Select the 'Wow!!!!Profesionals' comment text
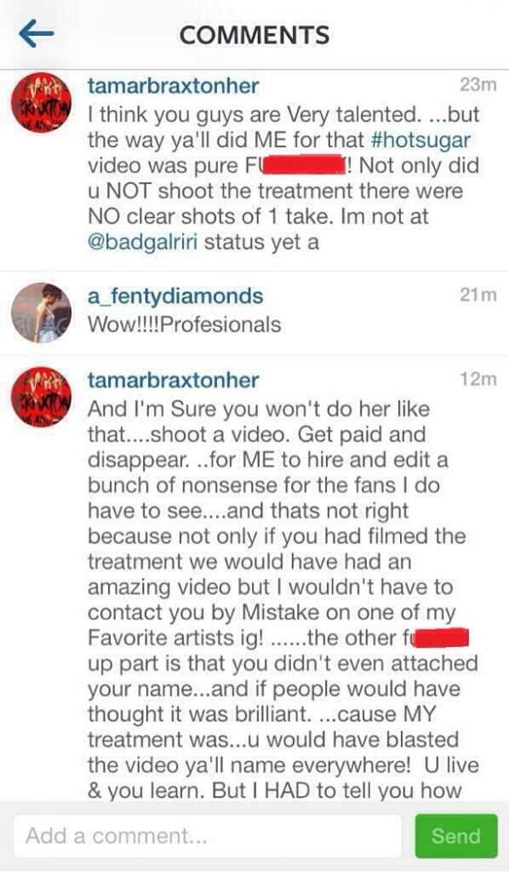The width and height of the screenshot is (509, 872). coord(184,324)
